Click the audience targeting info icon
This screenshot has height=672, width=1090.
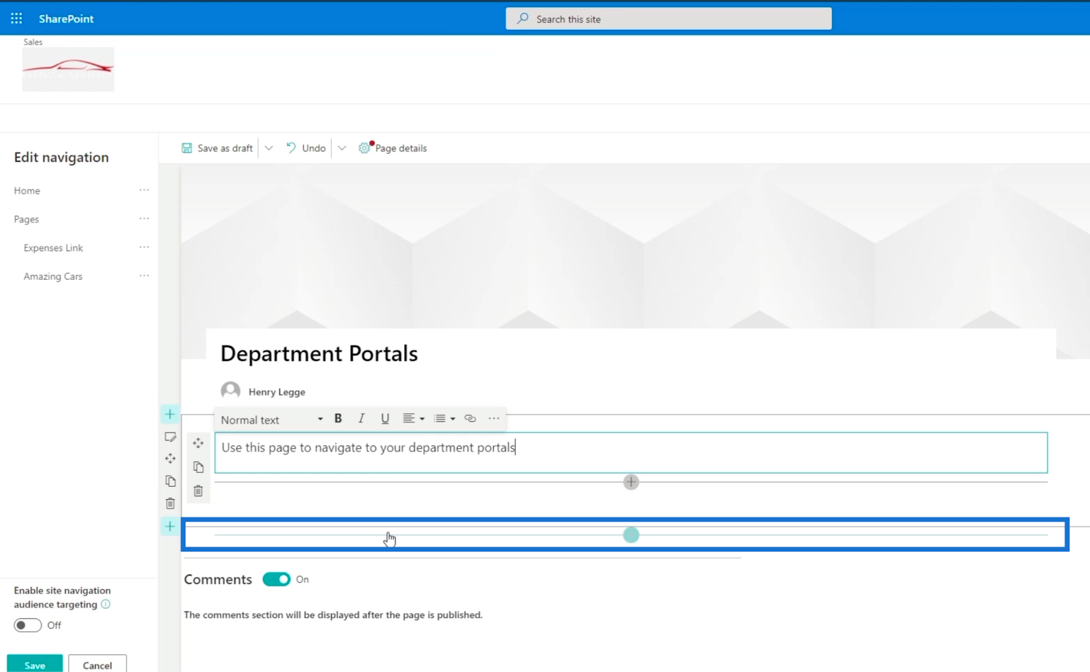click(x=106, y=604)
